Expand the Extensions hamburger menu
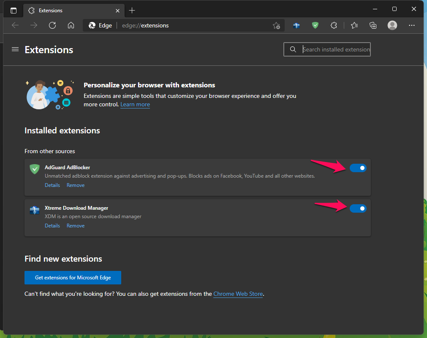 (15, 49)
